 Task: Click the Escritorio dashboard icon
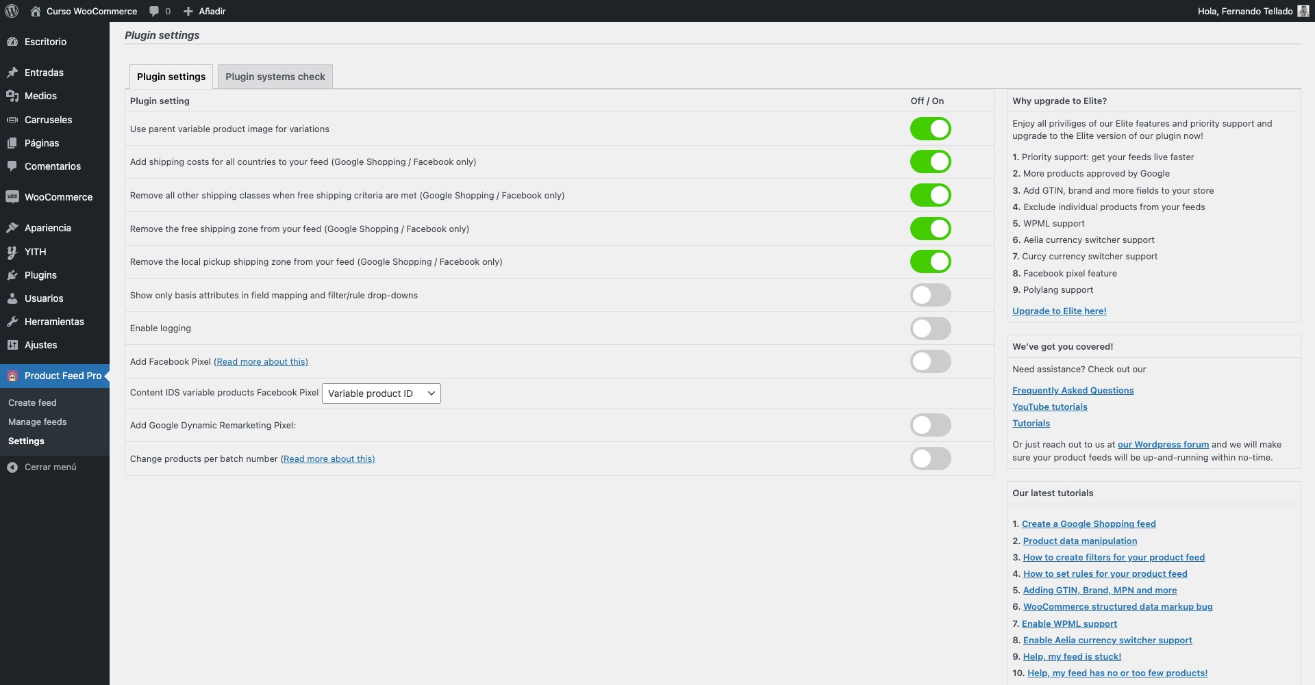pyautogui.click(x=12, y=42)
